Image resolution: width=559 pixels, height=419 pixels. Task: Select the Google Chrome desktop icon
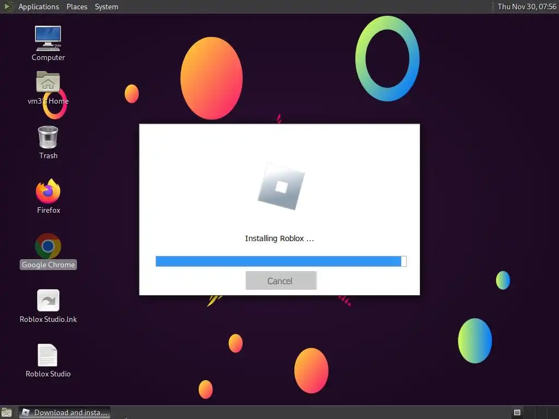tap(48, 246)
